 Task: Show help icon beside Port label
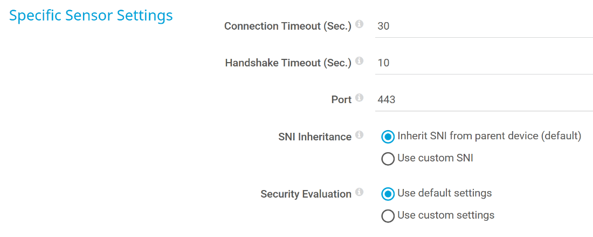360,98
